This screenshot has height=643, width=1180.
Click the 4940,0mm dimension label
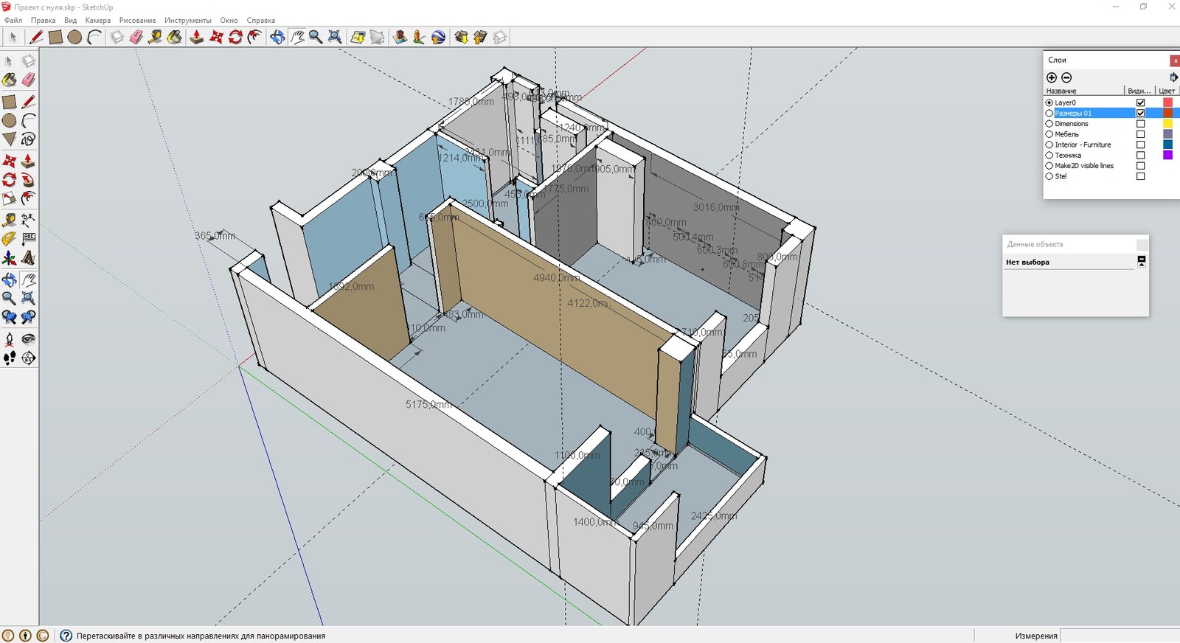556,278
